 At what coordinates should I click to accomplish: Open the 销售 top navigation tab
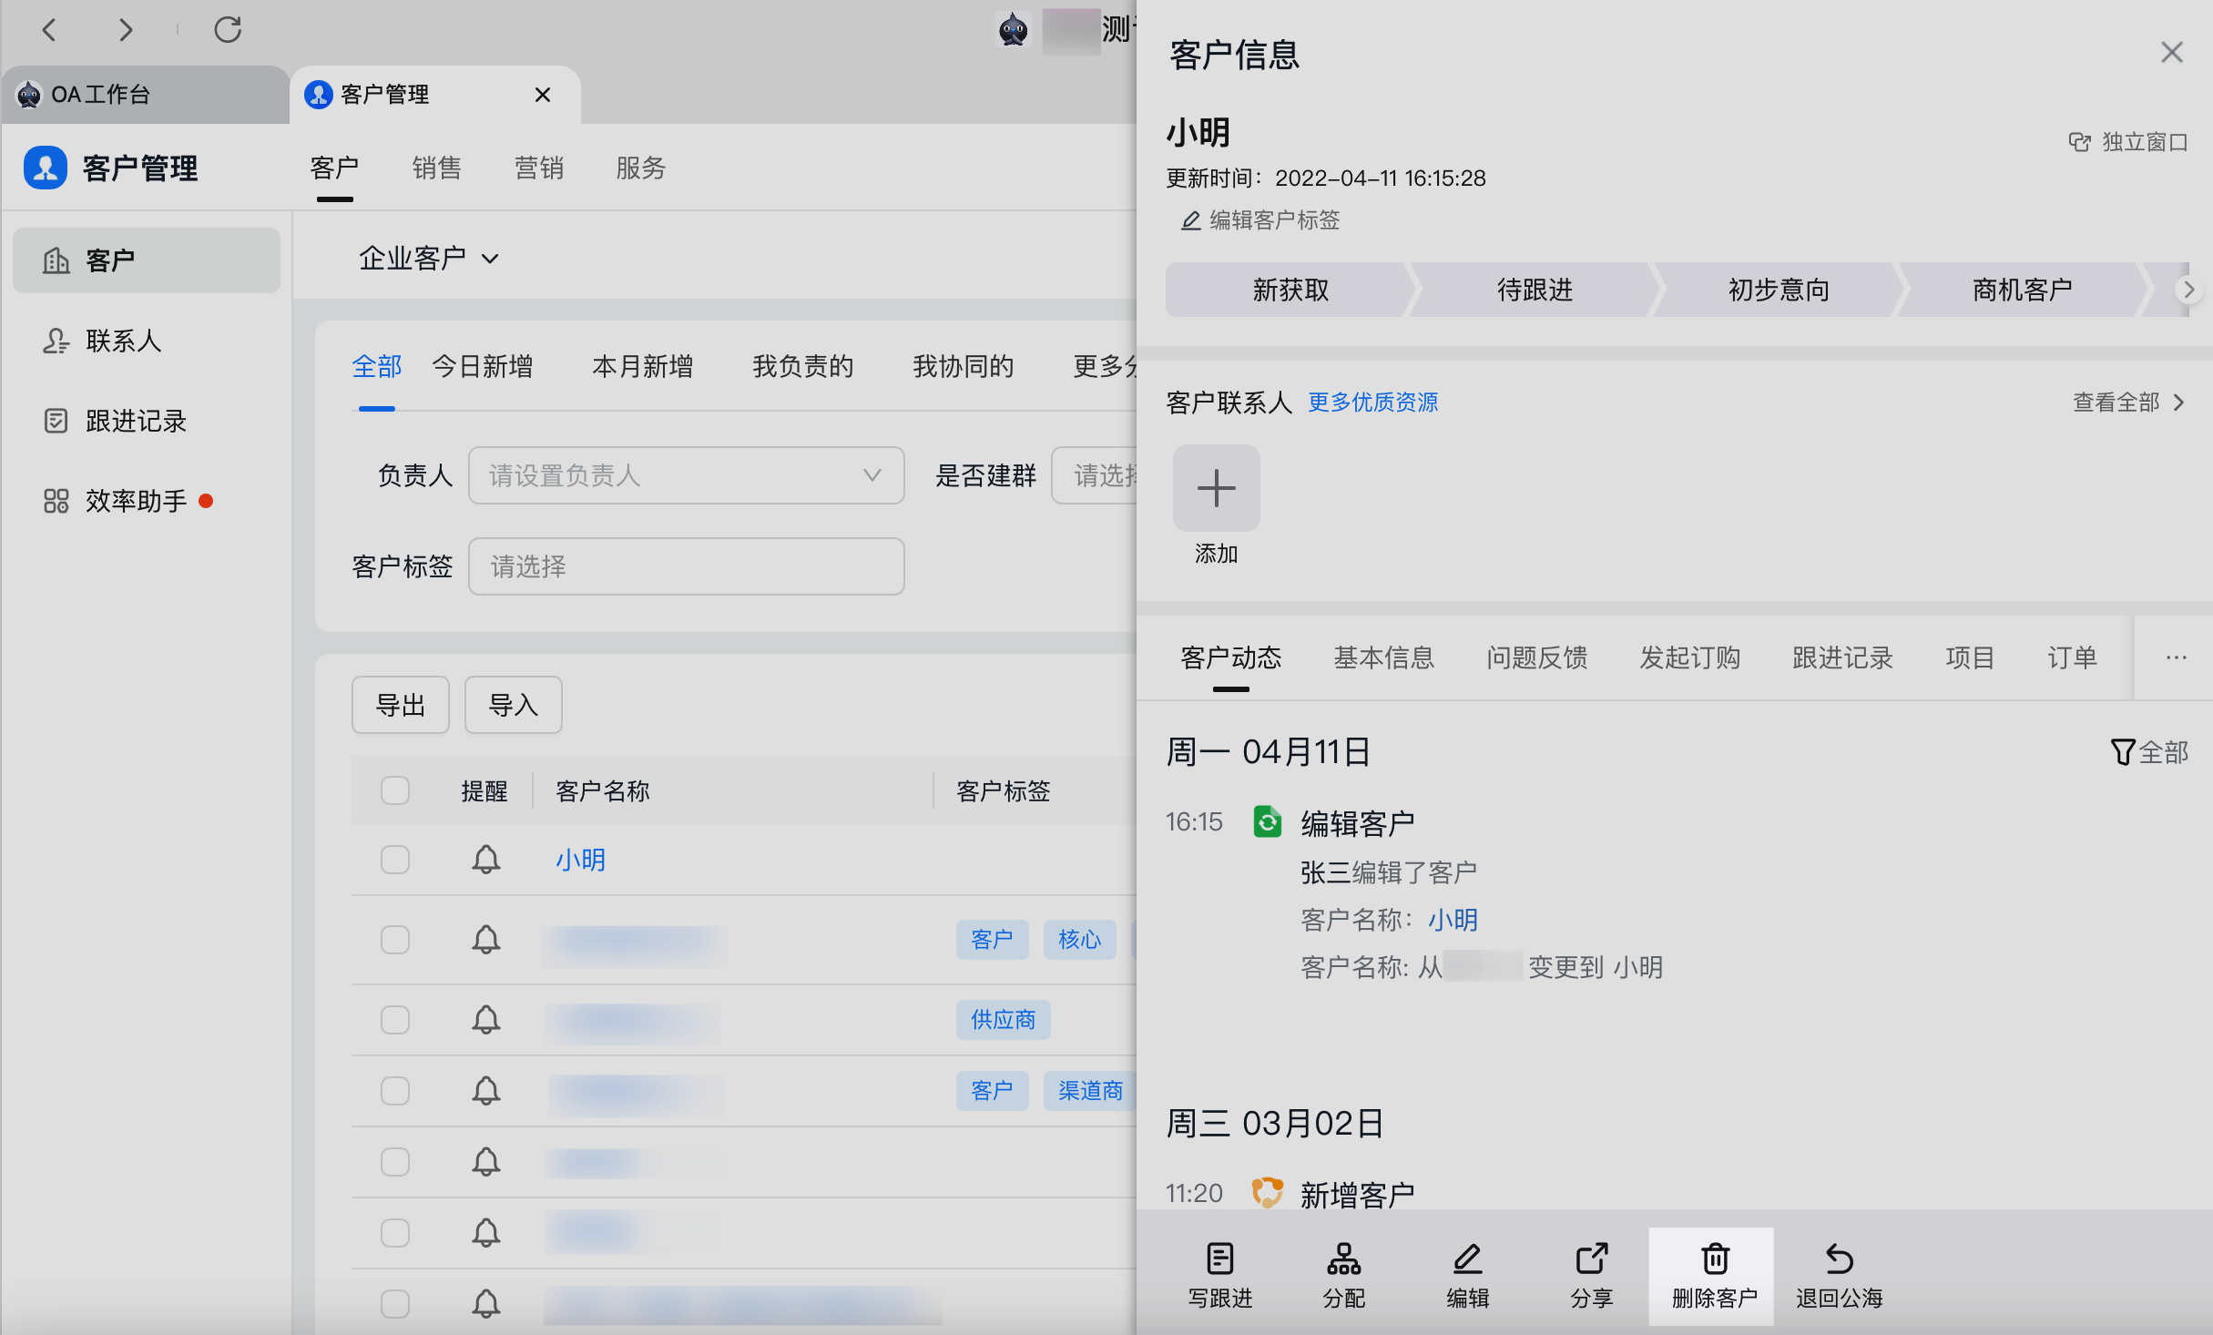coord(436,168)
